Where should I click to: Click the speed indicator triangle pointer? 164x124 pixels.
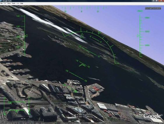coord(26,36)
